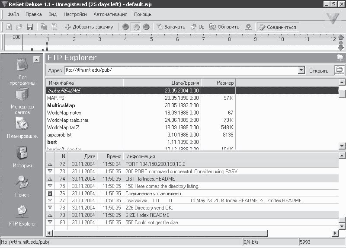346x248 pixels.
Task: Click the Добавить закачку toolbar button
Action: [x=89, y=27]
